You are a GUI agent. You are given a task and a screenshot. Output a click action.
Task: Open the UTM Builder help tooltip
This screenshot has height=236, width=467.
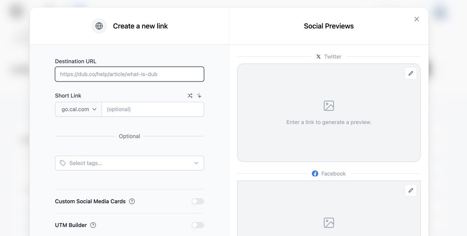pos(93,225)
